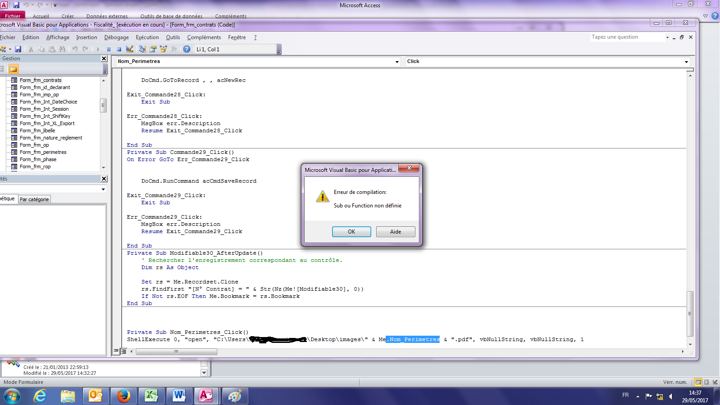The image size is (720, 405).
Task: Open the Procedure dropdown showing Click
Action: 686,62
